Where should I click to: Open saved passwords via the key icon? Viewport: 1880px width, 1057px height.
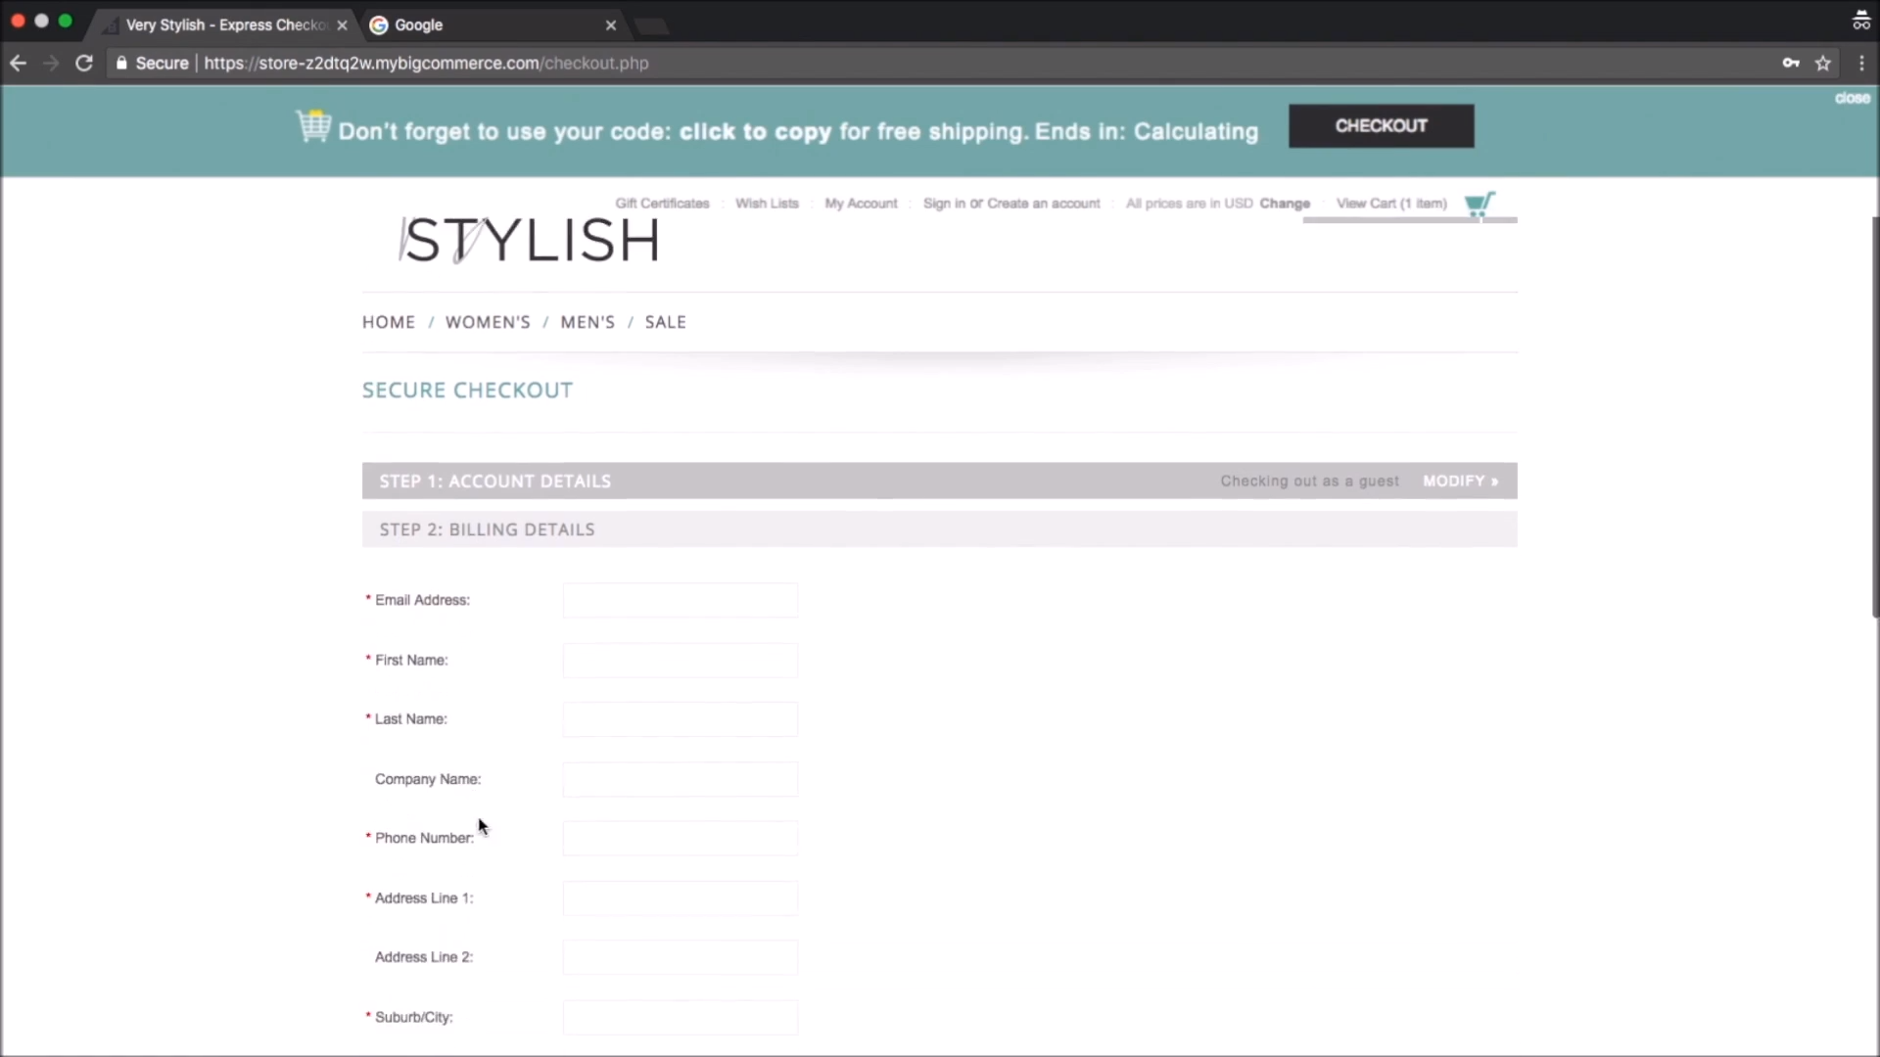click(1791, 63)
